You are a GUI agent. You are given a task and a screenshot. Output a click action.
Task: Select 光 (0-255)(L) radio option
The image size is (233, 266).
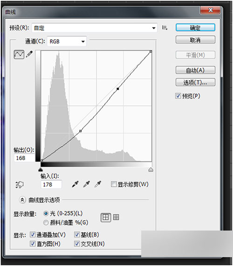click(x=46, y=213)
